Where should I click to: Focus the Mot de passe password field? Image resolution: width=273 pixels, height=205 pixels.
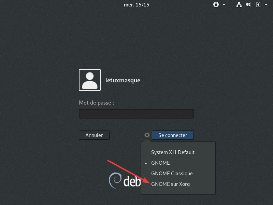[x=136, y=114]
